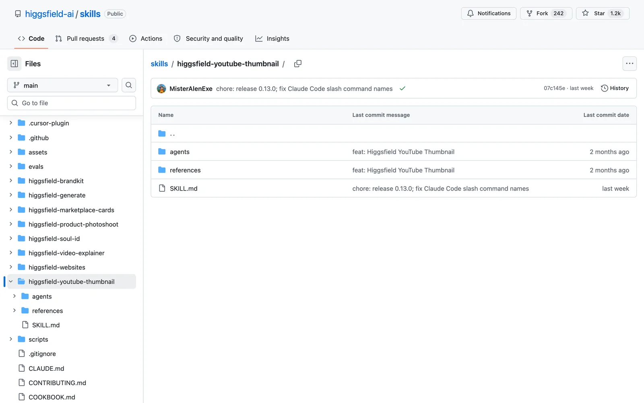Open the Security and quality tab
Viewport: 644px width, 403px height.
click(x=208, y=38)
